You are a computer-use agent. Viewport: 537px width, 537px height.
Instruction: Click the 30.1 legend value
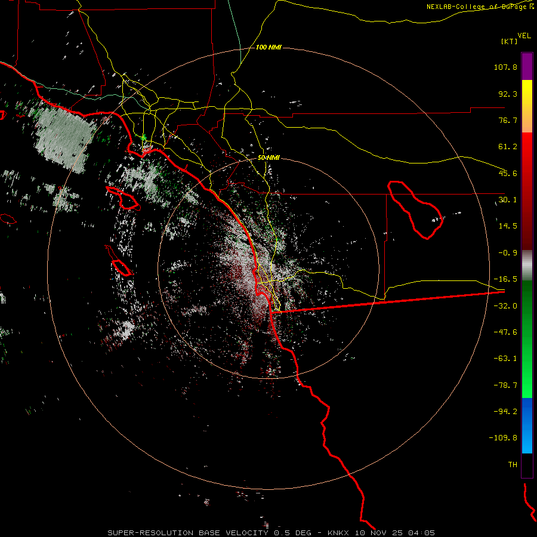pos(508,200)
